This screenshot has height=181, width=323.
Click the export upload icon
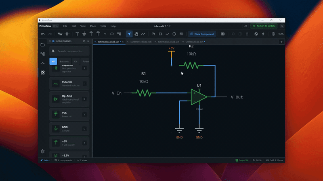point(263,34)
